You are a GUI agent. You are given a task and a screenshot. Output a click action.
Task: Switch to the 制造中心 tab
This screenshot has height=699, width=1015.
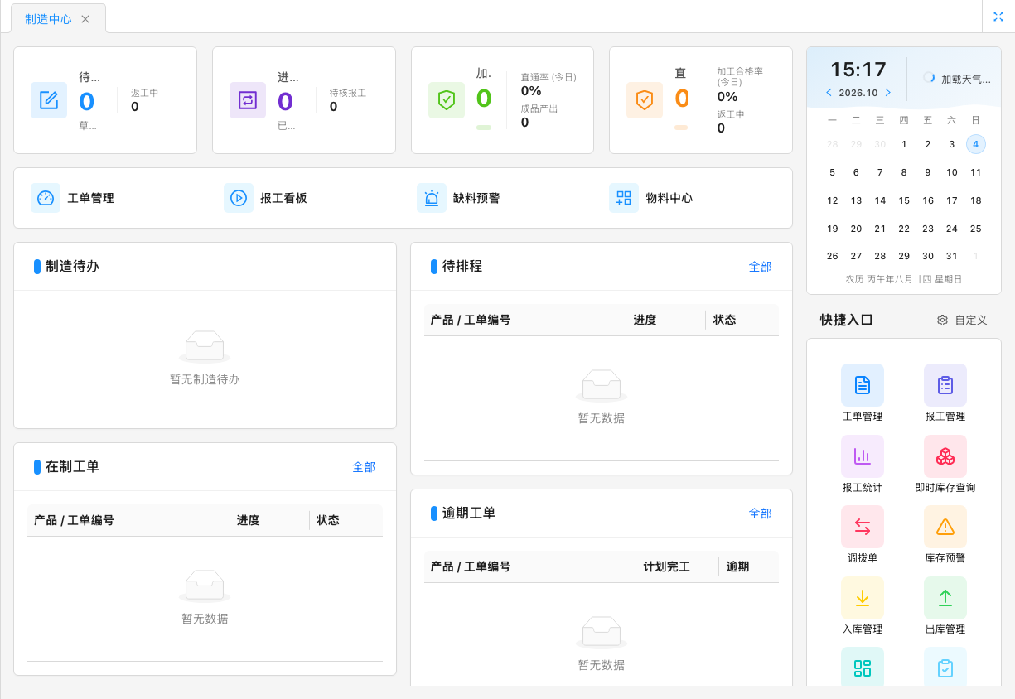click(x=48, y=19)
